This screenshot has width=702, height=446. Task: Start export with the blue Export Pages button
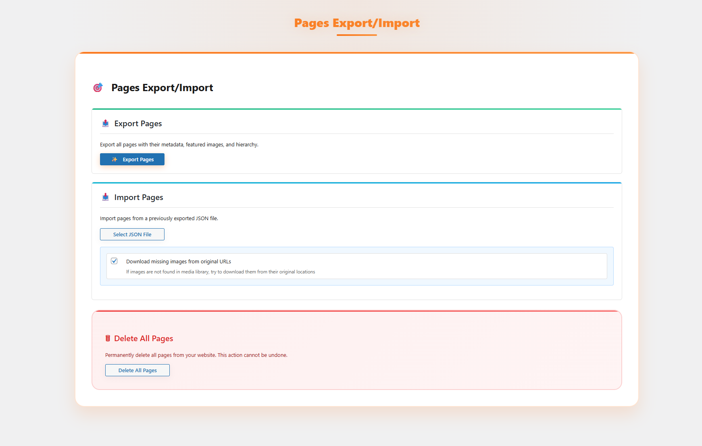click(132, 159)
